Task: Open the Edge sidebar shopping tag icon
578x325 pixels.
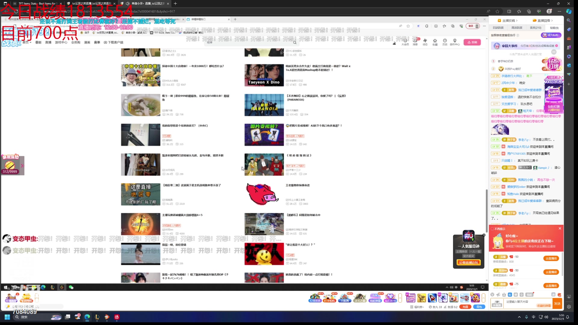Action: tap(569, 29)
